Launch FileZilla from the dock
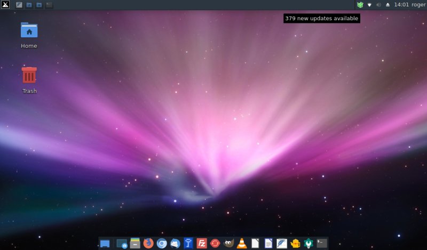The height and width of the screenshot is (250, 427). click(202, 243)
